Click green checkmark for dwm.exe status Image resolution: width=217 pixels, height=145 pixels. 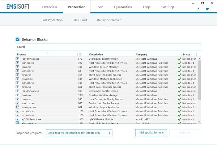[x=179, y=95]
